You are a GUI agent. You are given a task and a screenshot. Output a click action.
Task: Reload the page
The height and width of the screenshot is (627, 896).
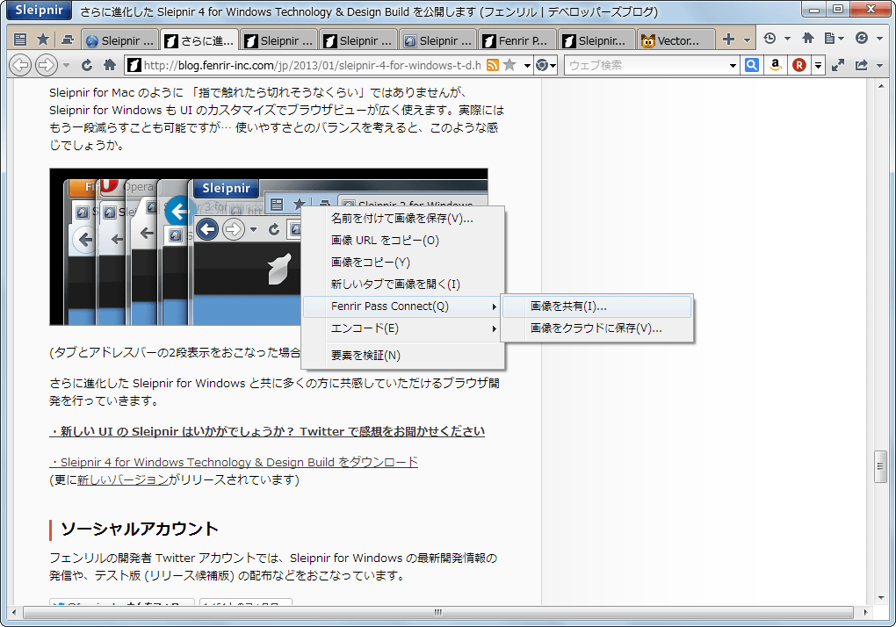click(x=87, y=65)
